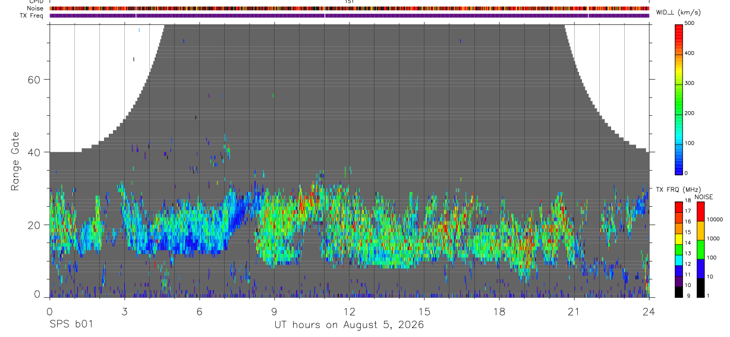
Task: Click the UT hour 6 axis label
Action: pos(199,311)
